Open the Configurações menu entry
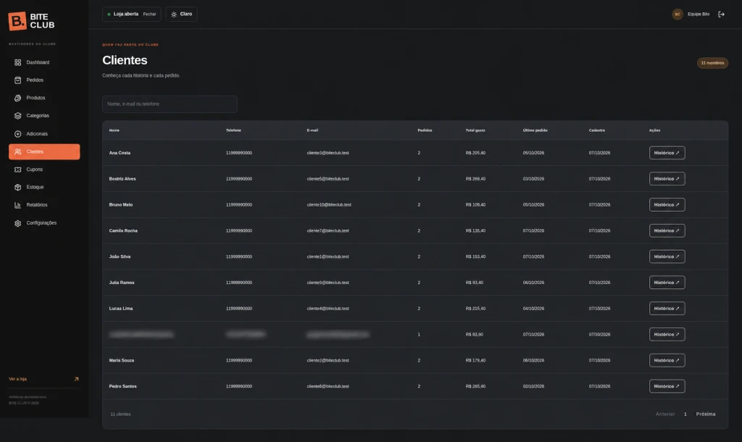742x442 pixels. click(x=44, y=223)
